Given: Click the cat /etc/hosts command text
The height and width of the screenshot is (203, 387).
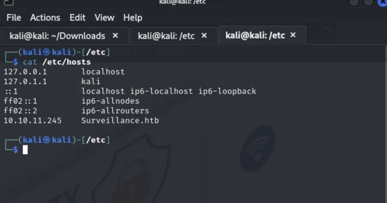Looking at the screenshot, I should click(x=57, y=62).
